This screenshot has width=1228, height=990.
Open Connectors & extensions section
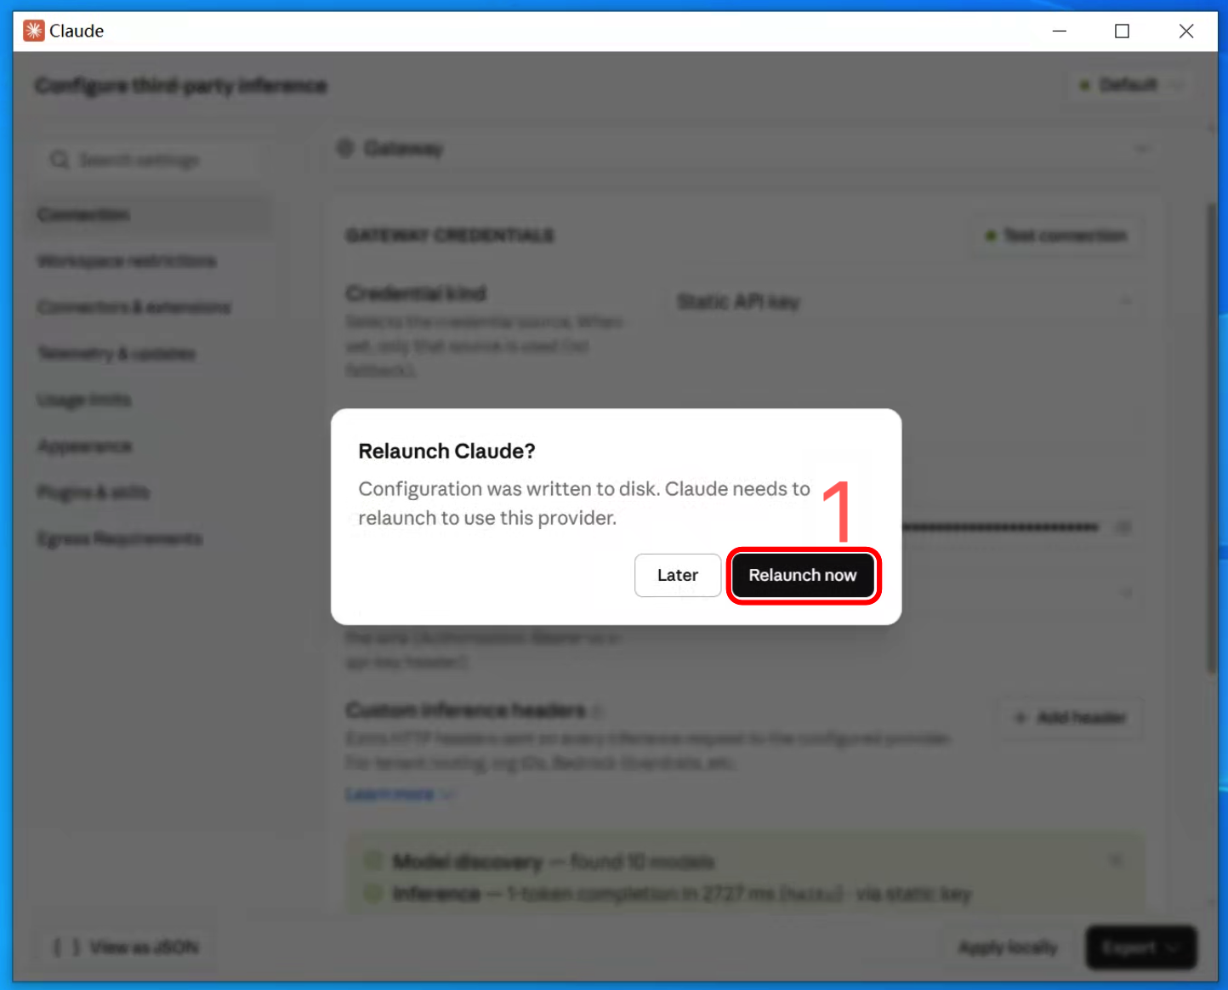tap(134, 307)
